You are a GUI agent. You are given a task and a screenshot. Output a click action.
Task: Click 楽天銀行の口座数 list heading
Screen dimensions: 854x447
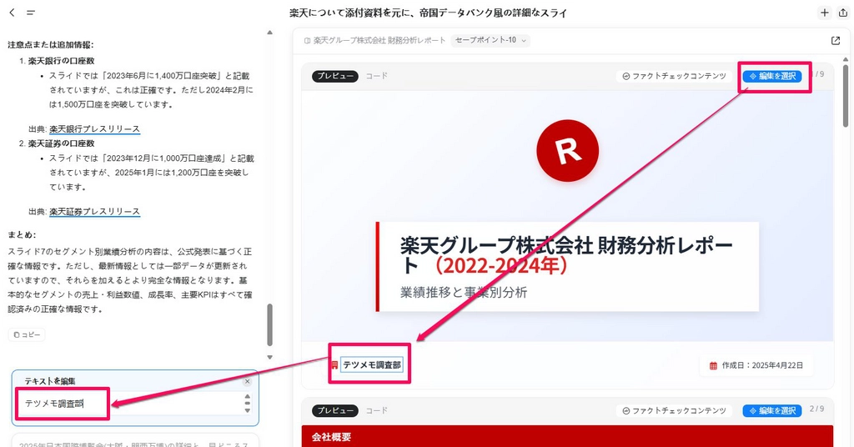pyautogui.click(x=61, y=61)
